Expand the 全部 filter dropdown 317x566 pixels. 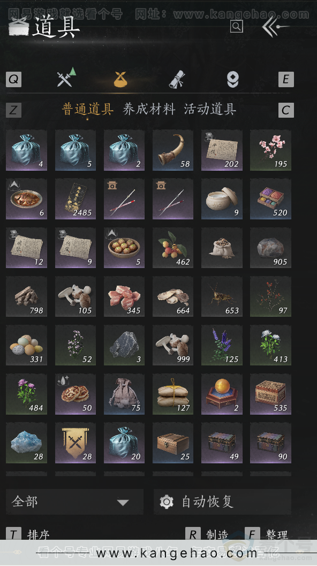[x=74, y=502]
